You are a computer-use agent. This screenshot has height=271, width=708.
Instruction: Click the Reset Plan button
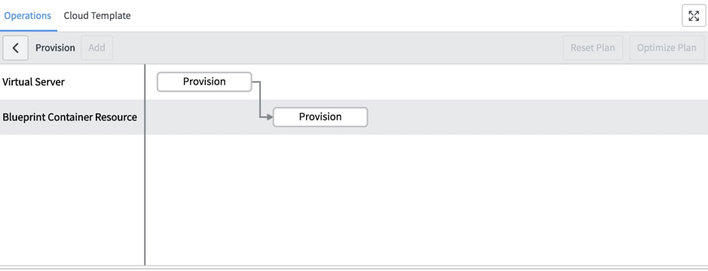pyautogui.click(x=593, y=47)
